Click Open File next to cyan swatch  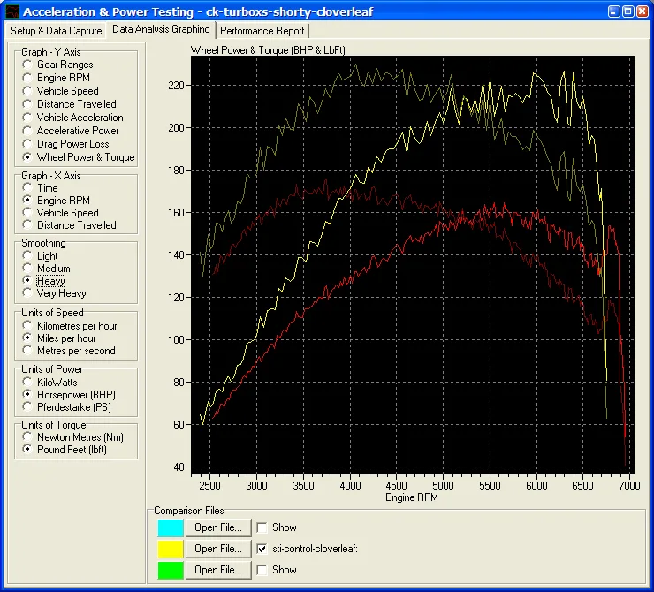218,527
